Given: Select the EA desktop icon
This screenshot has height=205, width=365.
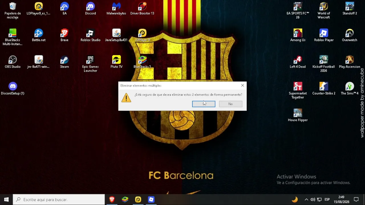Looking at the screenshot, I should 64,9.
